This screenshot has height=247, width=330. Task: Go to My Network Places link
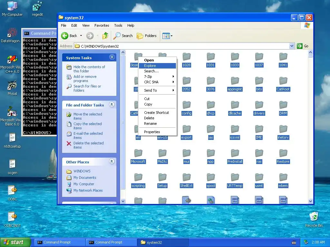[88, 190]
